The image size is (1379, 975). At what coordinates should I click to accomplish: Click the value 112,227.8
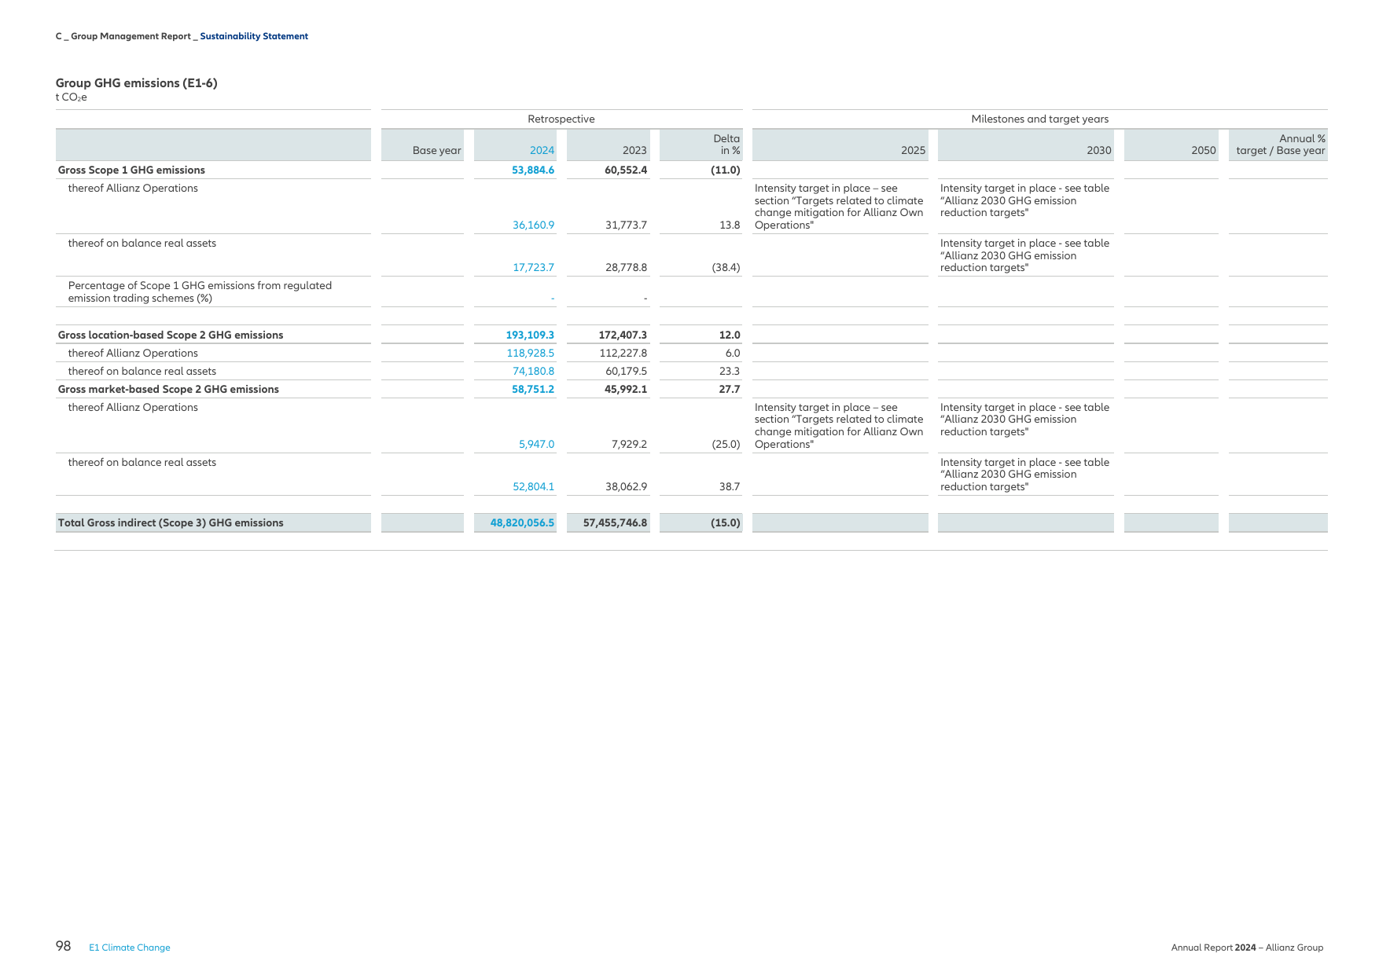(x=623, y=354)
